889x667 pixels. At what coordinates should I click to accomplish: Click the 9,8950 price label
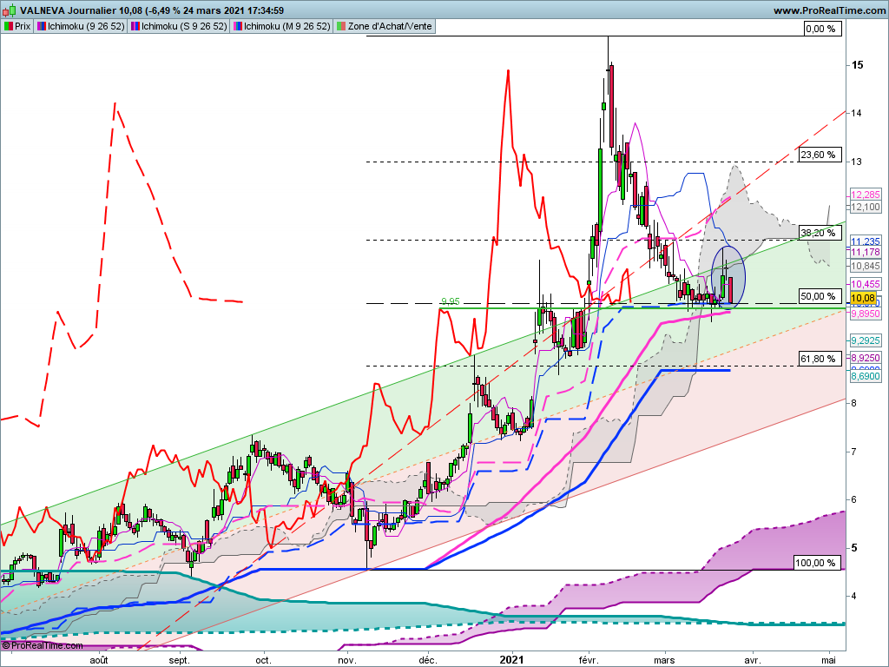pos(866,314)
